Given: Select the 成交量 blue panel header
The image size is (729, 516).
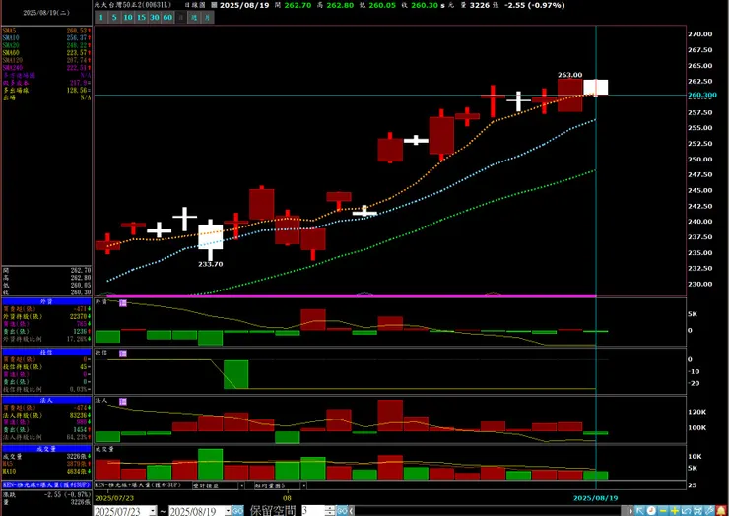Looking at the screenshot, I should point(46,449).
